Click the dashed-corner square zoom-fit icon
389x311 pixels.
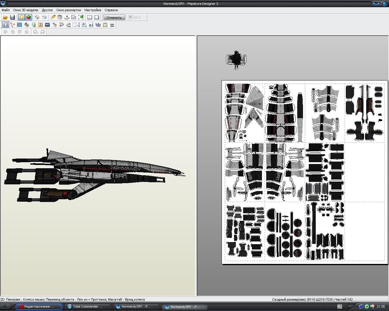(77, 25)
